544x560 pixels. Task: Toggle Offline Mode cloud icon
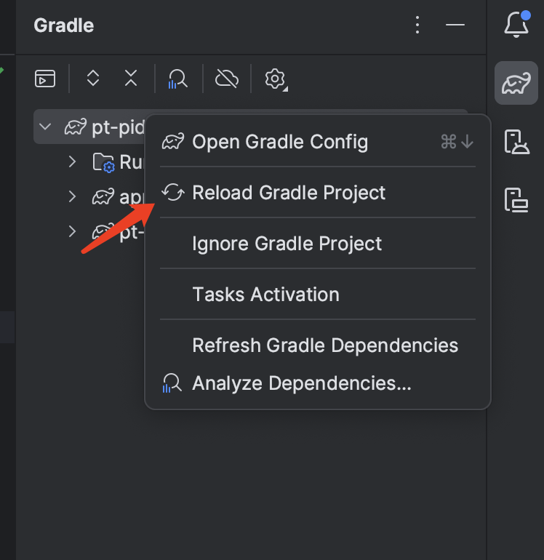tap(227, 79)
